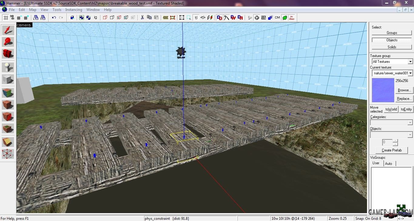Click the Save Window State icon
414x221 pixels.
(43, 18)
